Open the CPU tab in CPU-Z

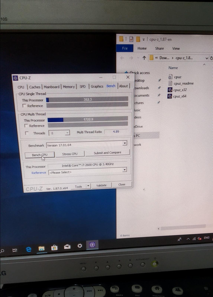click(21, 87)
